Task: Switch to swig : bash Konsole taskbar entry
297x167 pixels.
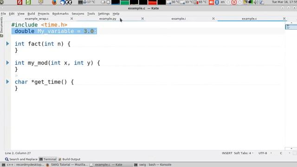Action: [153, 165]
